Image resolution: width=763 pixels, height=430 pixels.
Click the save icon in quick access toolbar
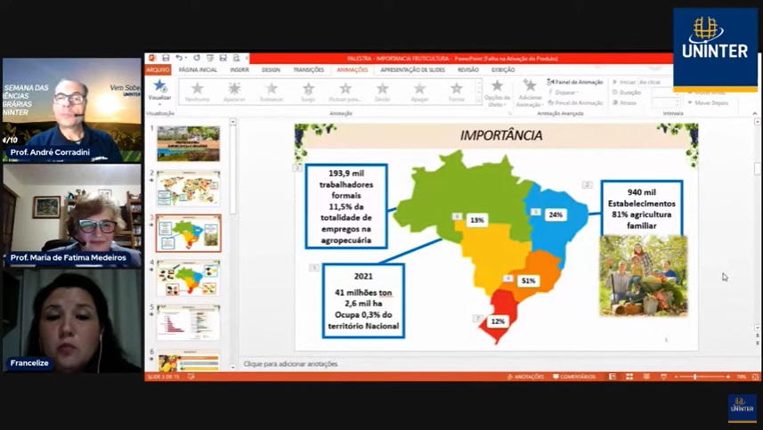point(166,58)
